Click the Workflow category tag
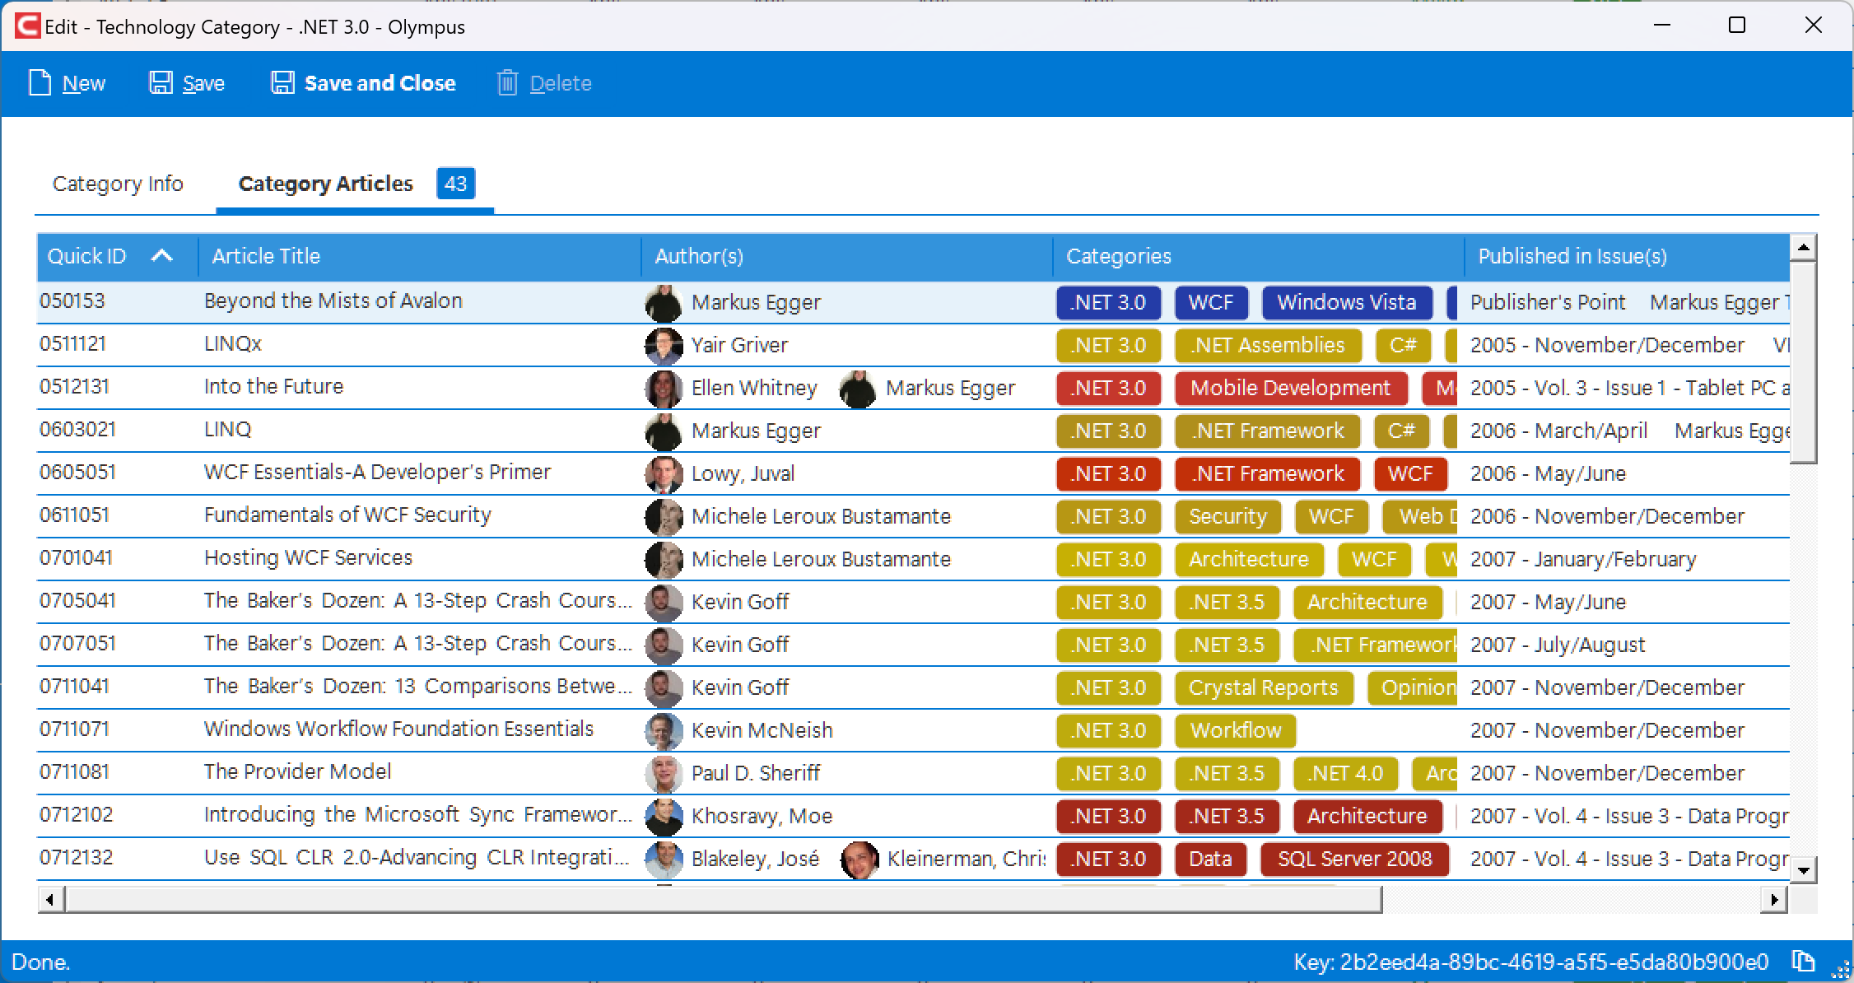 (1235, 730)
